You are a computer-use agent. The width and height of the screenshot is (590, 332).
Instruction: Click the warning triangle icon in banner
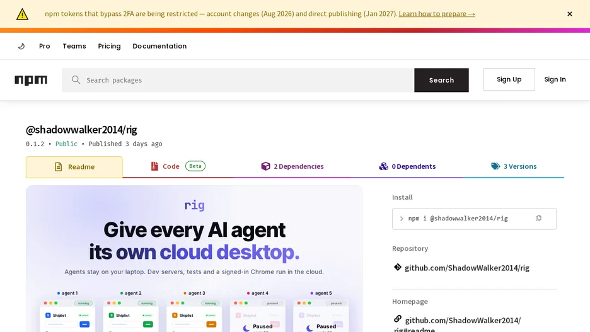(22, 14)
